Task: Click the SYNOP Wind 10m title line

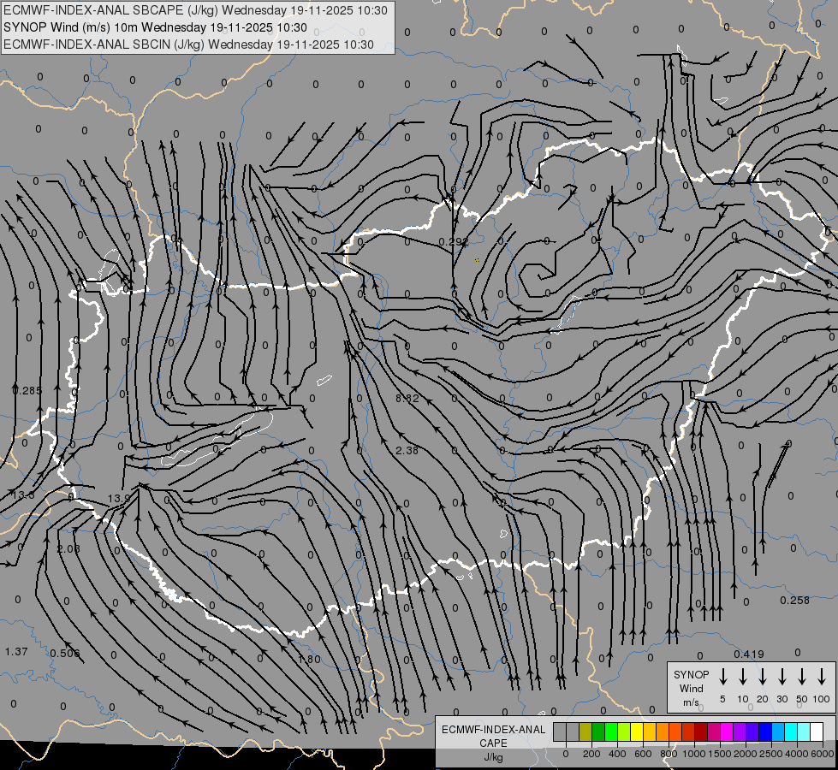Action: (155, 27)
